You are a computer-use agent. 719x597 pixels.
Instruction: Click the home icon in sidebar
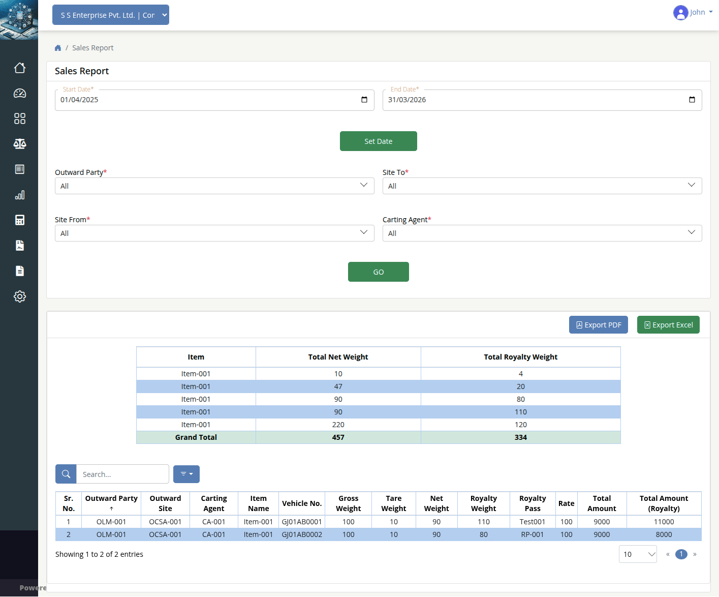20,68
